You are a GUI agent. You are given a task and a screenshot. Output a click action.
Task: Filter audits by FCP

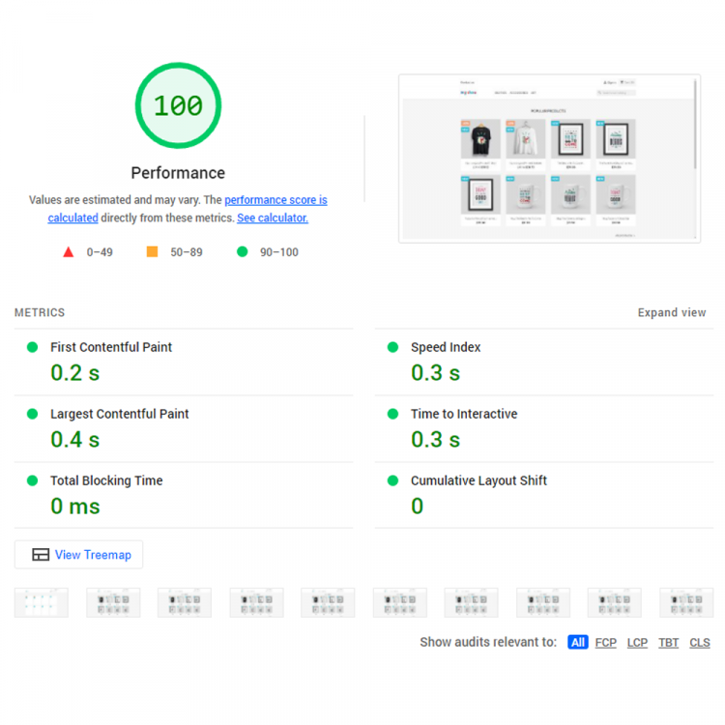[x=606, y=642]
